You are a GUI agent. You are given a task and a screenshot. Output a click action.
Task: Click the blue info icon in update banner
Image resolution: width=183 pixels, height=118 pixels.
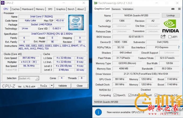[x=98, y=112]
